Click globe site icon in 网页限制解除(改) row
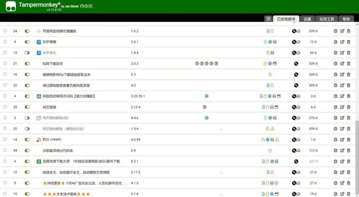Image resolution: width=359 pixels, height=197 pixels. pos(206,118)
